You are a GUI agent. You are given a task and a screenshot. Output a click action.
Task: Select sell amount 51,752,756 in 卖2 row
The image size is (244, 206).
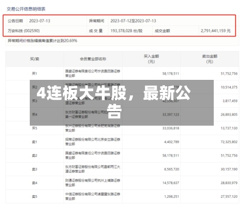tap(229, 155)
